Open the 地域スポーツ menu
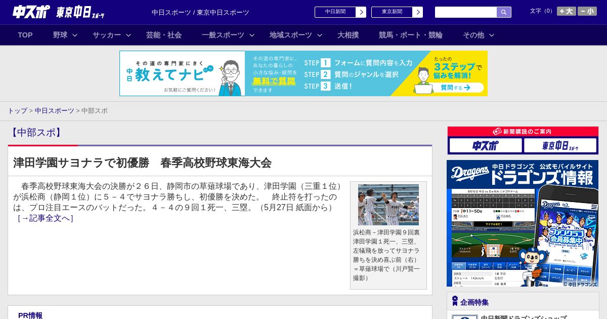The width and height of the screenshot is (607, 319). [x=291, y=35]
